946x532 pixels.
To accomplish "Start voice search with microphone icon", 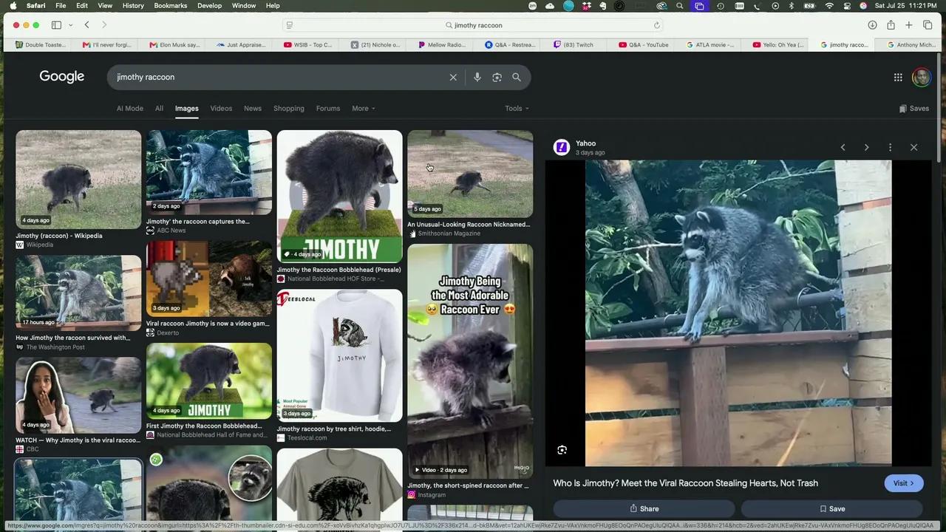I will (477, 77).
